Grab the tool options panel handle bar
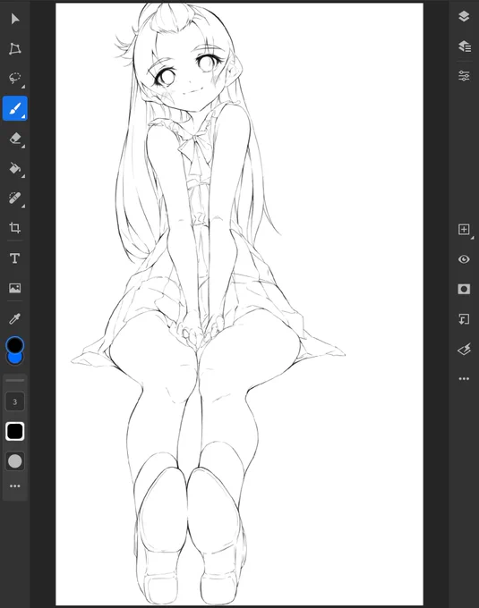Viewport: 479px width, 608px height. tap(14, 380)
